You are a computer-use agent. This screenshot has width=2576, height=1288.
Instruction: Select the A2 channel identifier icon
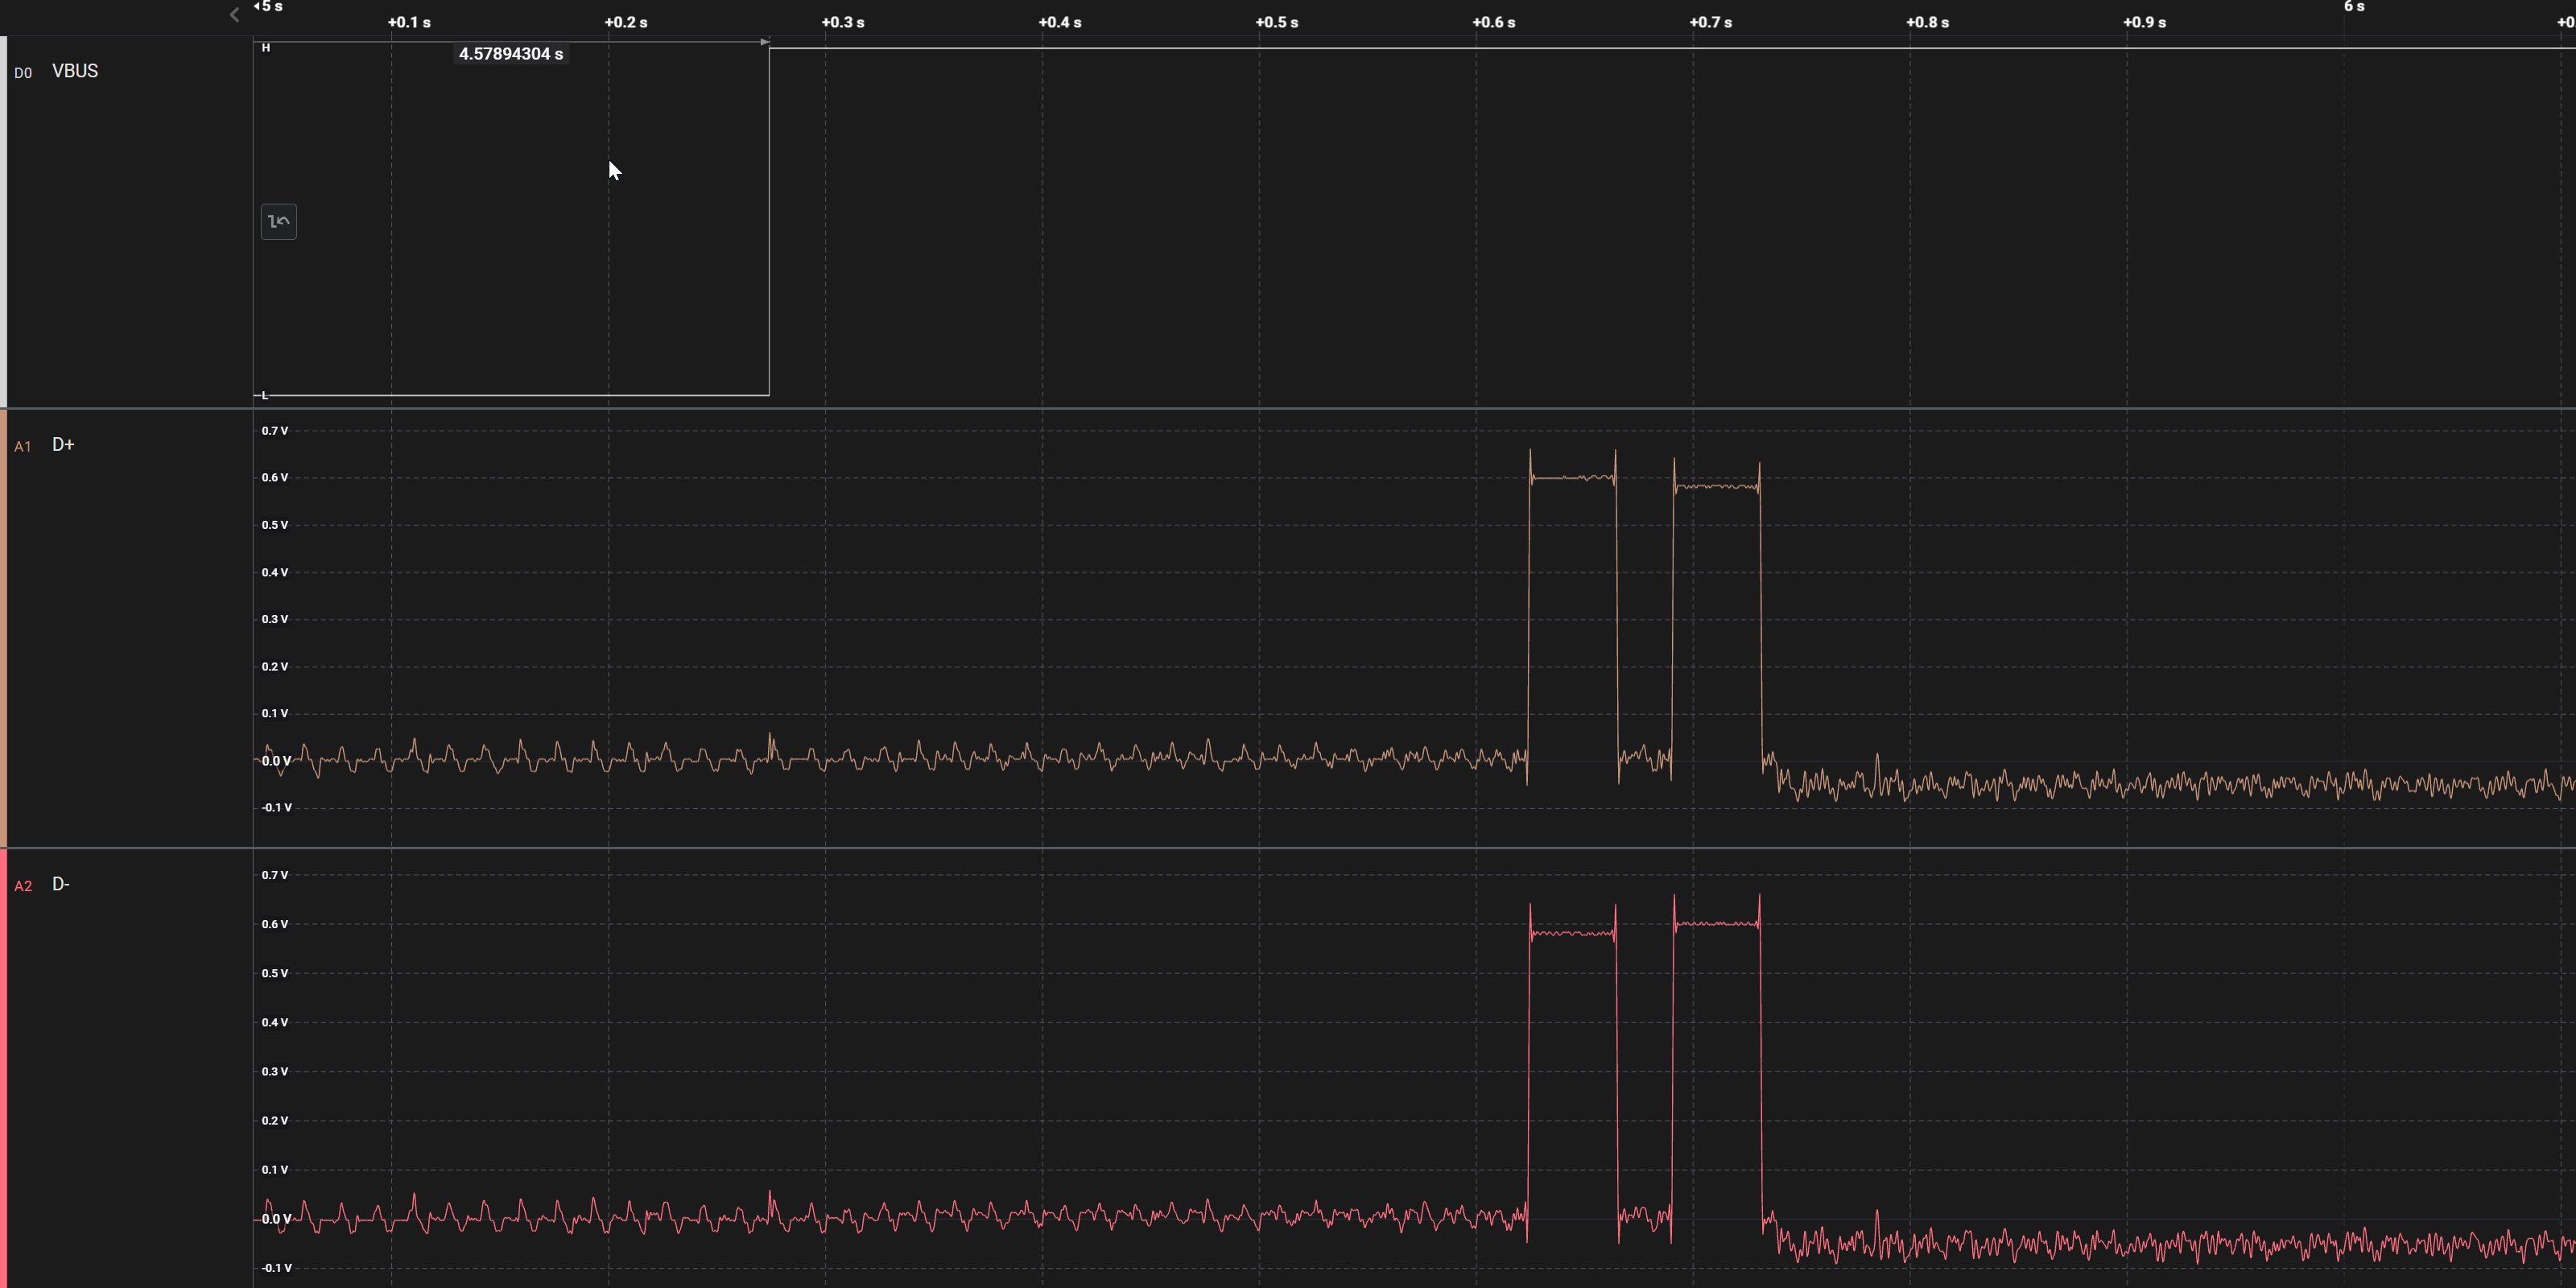click(x=23, y=885)
